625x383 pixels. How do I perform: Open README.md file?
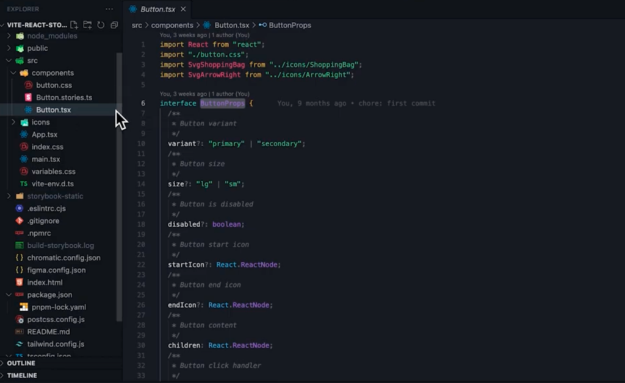click(48, 332)
